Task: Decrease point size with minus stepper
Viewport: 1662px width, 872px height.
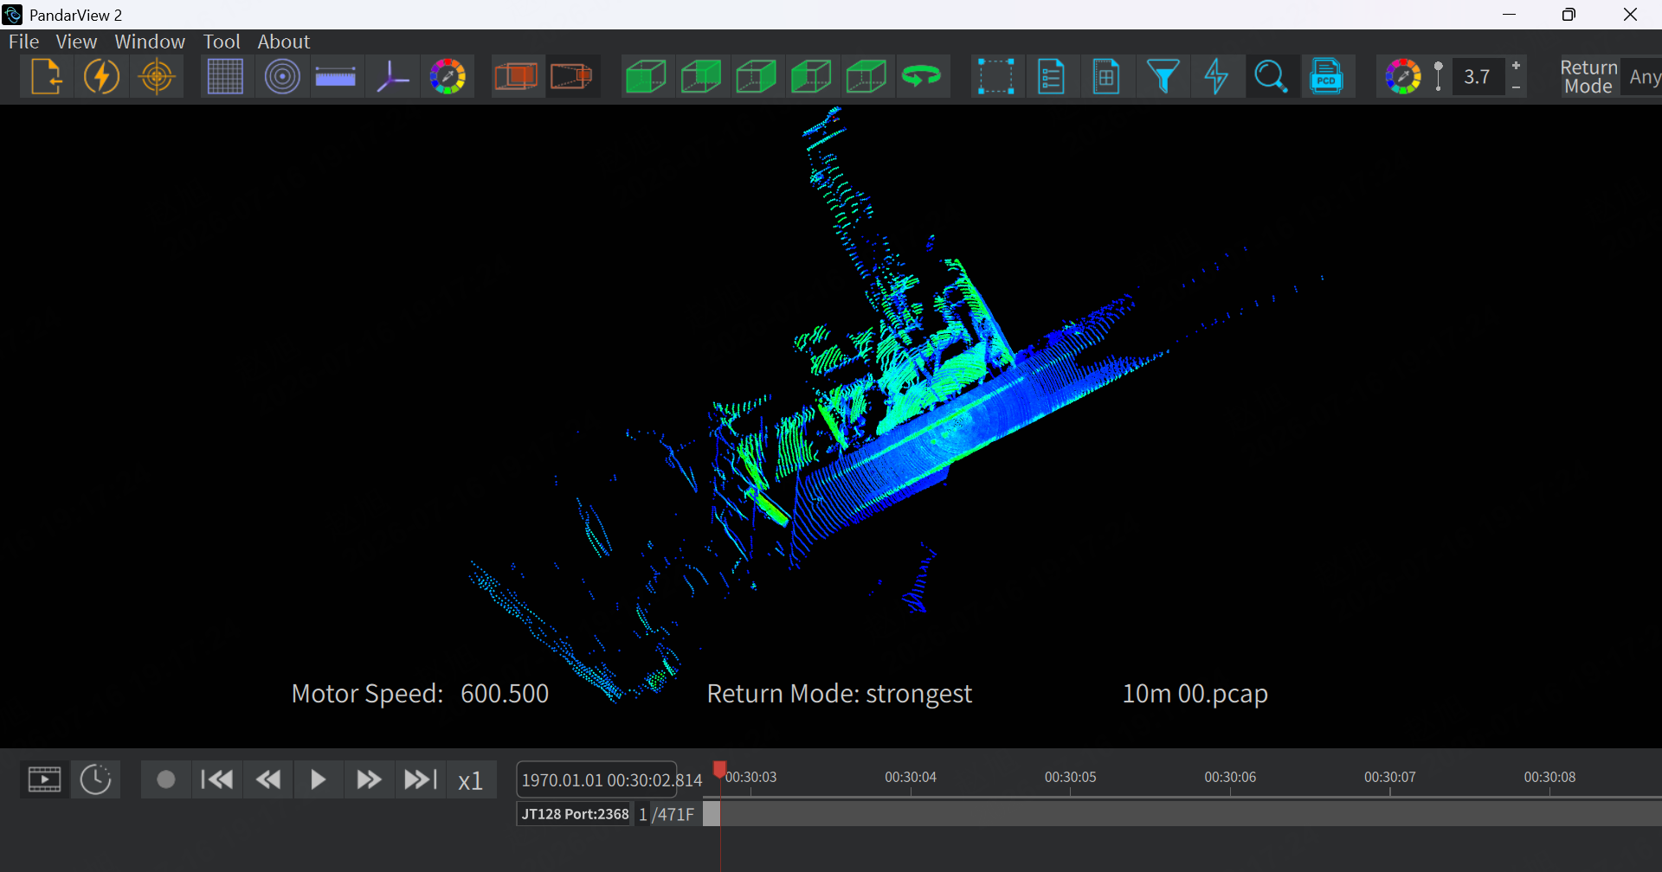Action: [1517, 87]
